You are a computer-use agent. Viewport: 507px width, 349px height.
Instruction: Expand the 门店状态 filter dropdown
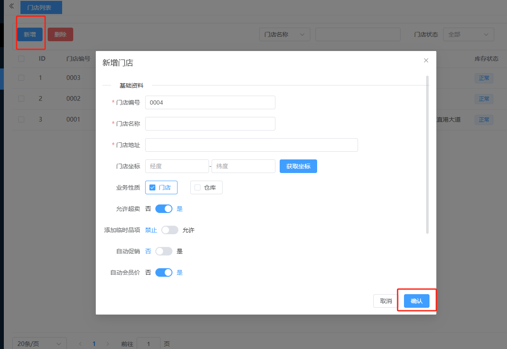point(468,34)
